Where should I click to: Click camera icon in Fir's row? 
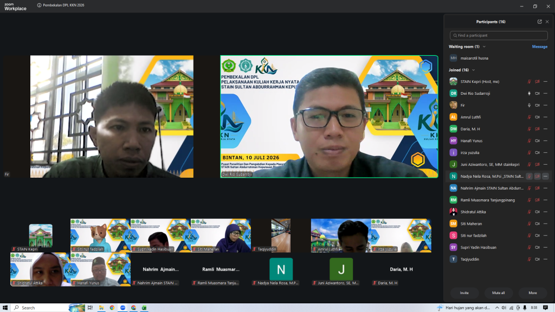pyautogui.click(x=537, y=106)
